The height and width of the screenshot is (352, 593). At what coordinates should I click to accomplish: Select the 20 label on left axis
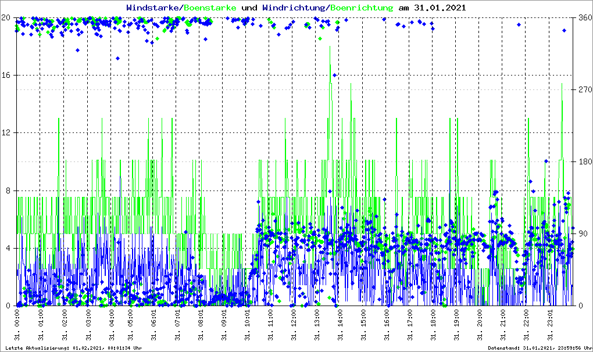pos(7,17)
